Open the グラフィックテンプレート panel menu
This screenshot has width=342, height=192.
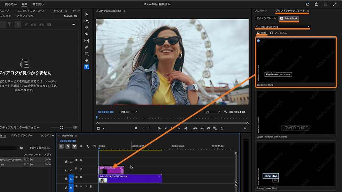[x=308, y=11]
